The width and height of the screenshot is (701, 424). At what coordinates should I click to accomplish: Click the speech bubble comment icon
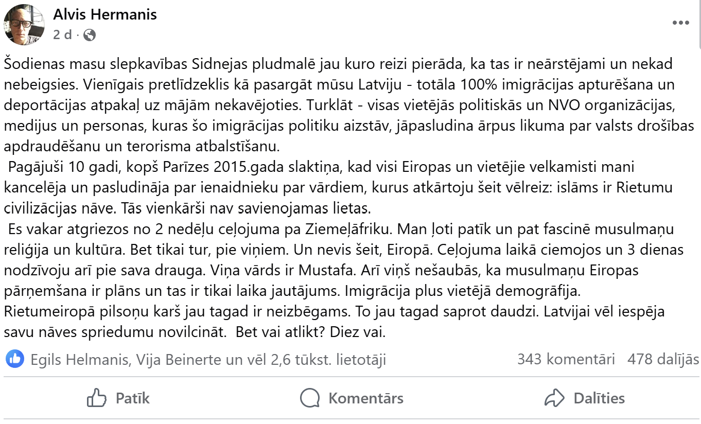tap(310, 398)
